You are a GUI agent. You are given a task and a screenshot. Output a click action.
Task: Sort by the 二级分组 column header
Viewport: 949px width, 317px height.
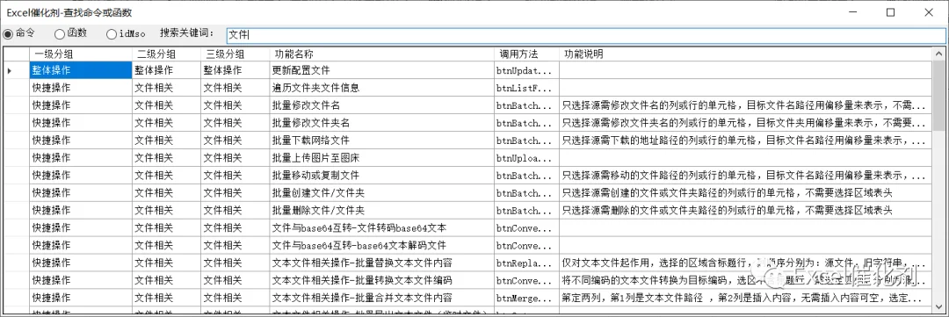[166, 54]
